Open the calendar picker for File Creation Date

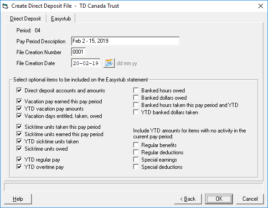point(109,63)
